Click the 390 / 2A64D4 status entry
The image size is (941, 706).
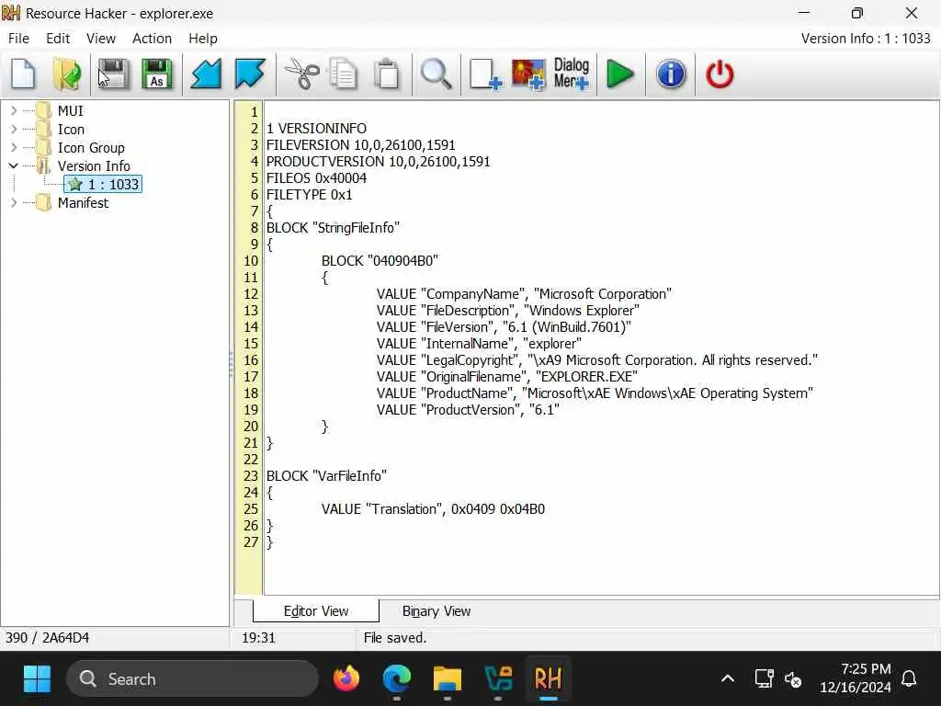[x=48, y=638]
